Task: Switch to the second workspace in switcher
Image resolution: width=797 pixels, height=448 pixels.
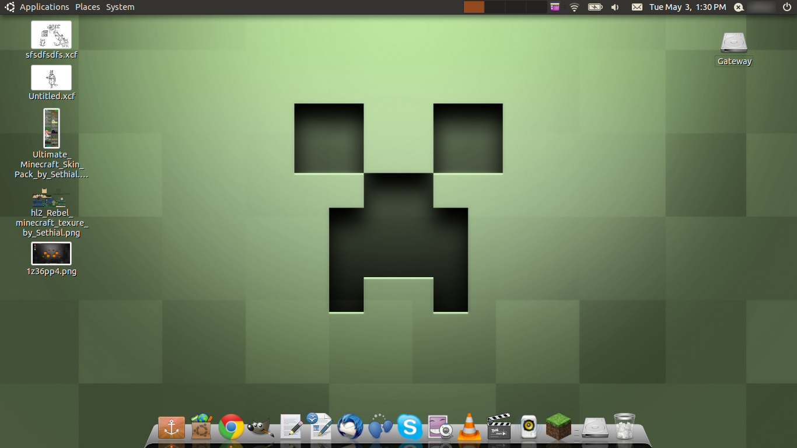Action: tap(495, 7)
